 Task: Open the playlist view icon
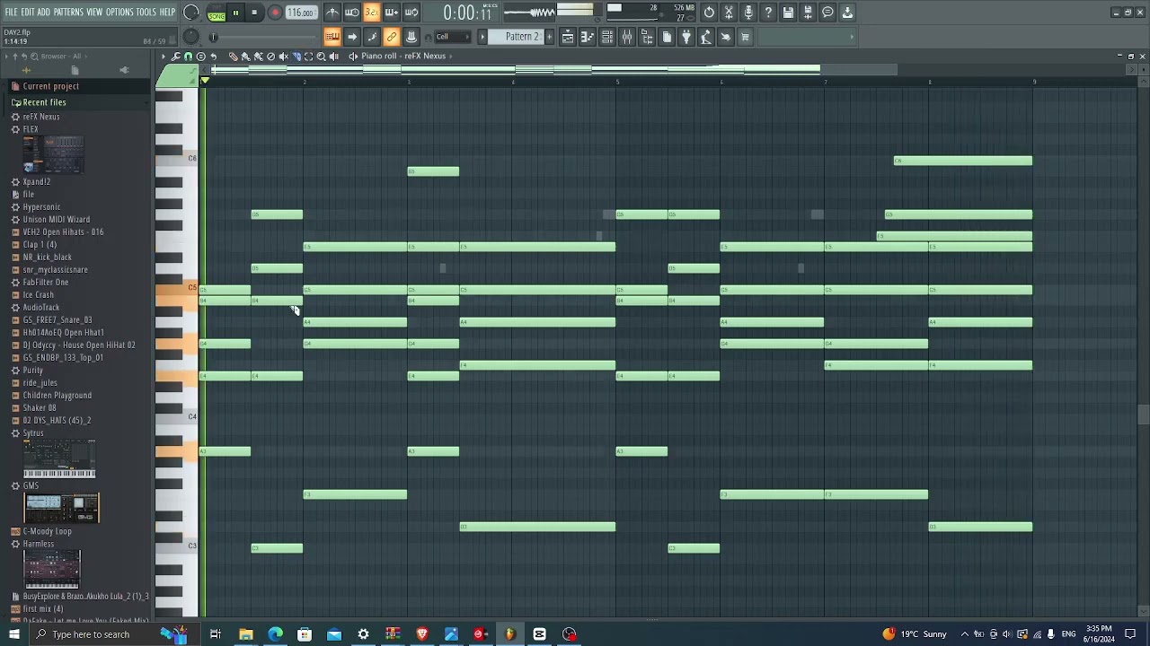568,37
